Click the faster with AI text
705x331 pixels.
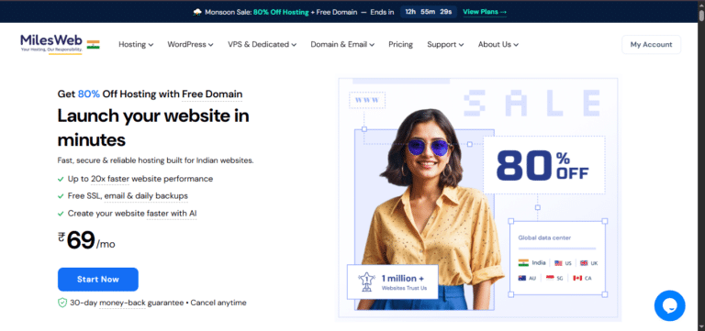[172, 214]
